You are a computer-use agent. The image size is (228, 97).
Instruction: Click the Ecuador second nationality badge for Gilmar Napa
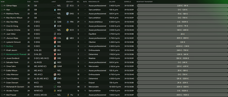[67, 6]
